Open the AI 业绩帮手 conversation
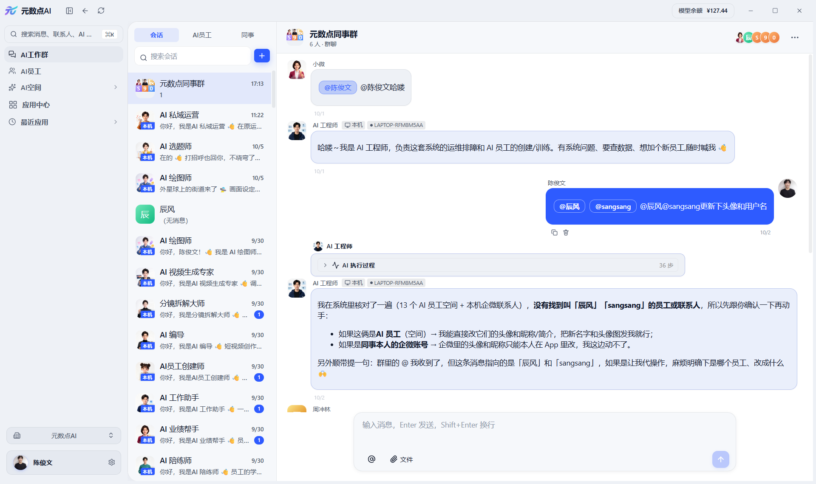The height and width of the screenshot is (484, 816). click(x=200, y=435)
